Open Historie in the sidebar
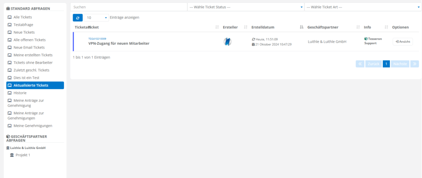Image resolution: width=422 pixels, height=178 pixels. pos(20,93)
